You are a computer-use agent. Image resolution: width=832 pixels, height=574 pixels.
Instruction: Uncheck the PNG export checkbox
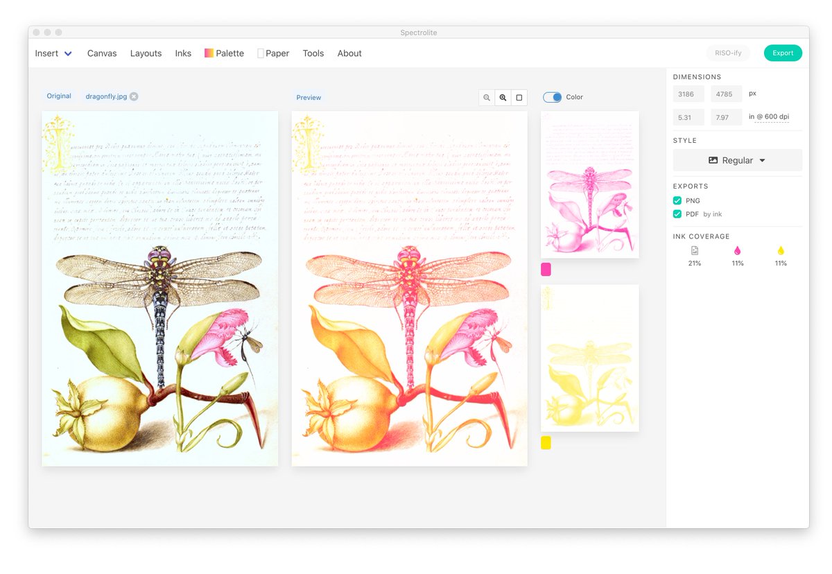(677, 200)
